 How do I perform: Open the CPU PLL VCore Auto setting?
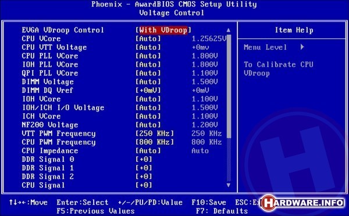pos(148,56)
